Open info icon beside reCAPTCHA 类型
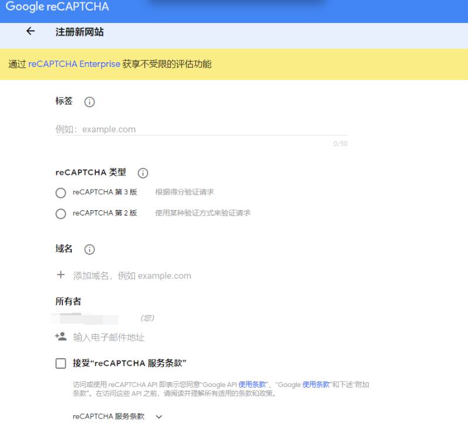This screenshot has width=468, height=431. tap(143, 173)
